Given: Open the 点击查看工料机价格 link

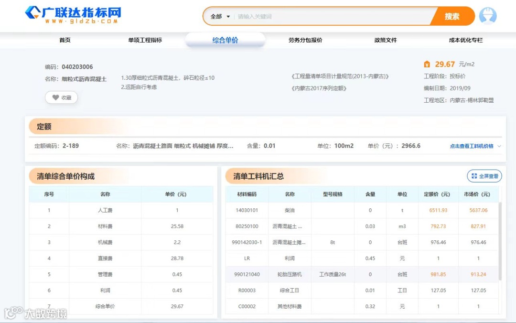Looking at the screenshot, I should (x=472, y=146).
